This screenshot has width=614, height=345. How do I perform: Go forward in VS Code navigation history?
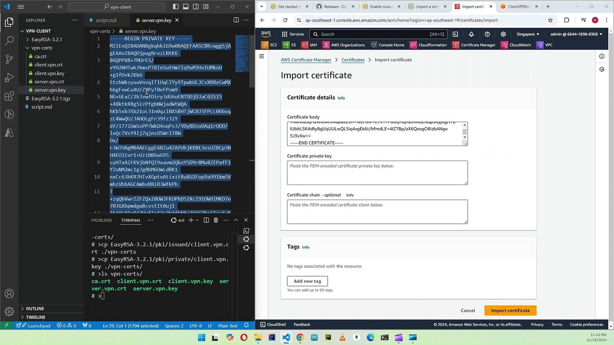61,7
